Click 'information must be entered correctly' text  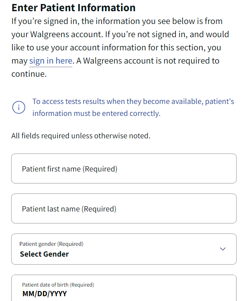(96, 114)
